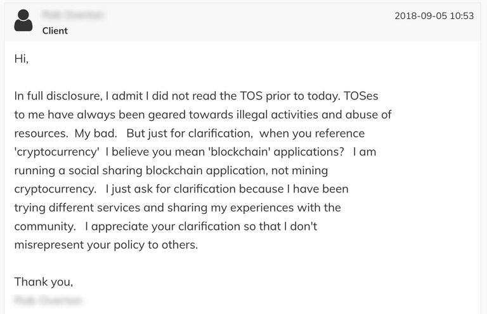Click the quoted word 'cryptocurrency'

(57, 152)
